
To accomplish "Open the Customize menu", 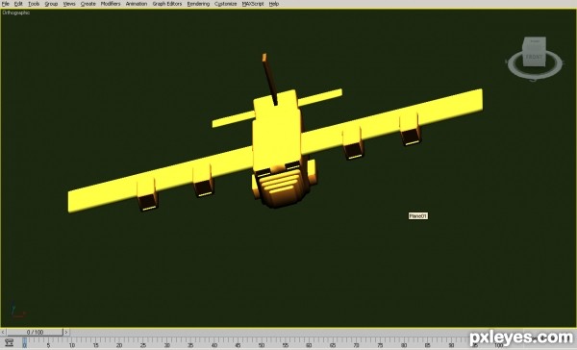I will [225, 4].
